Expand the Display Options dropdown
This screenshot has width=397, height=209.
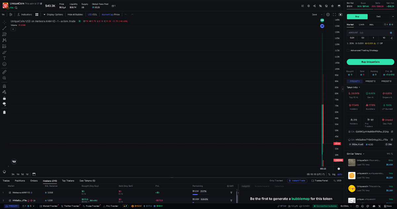tap(53, 15)
